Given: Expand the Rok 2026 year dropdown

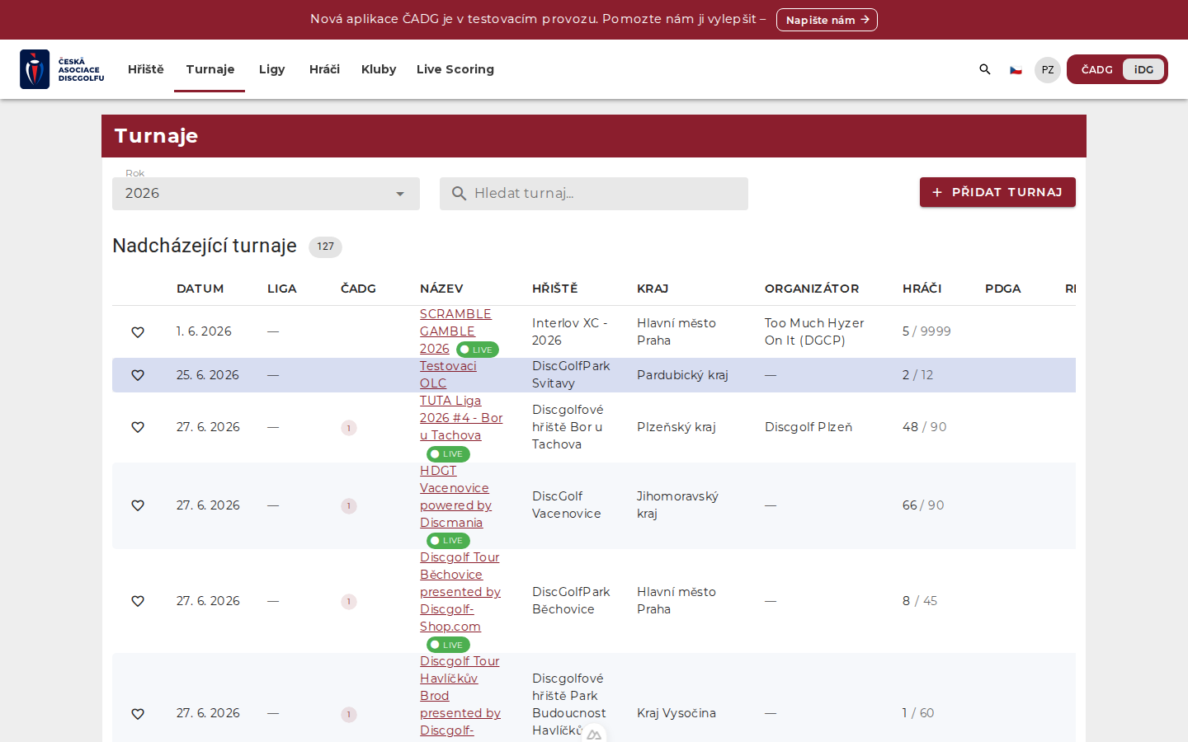Looking at the screenshot, I should [x=266, y=194].
